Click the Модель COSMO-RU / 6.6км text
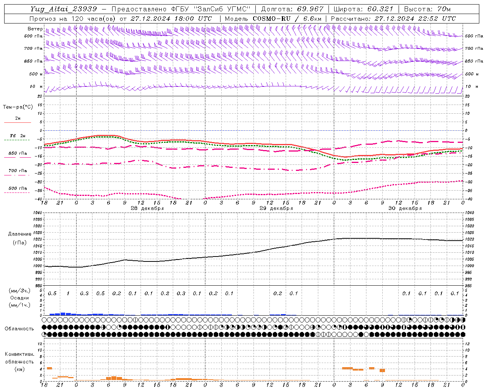This screenshot has height=388, width=485. [273, 19]
